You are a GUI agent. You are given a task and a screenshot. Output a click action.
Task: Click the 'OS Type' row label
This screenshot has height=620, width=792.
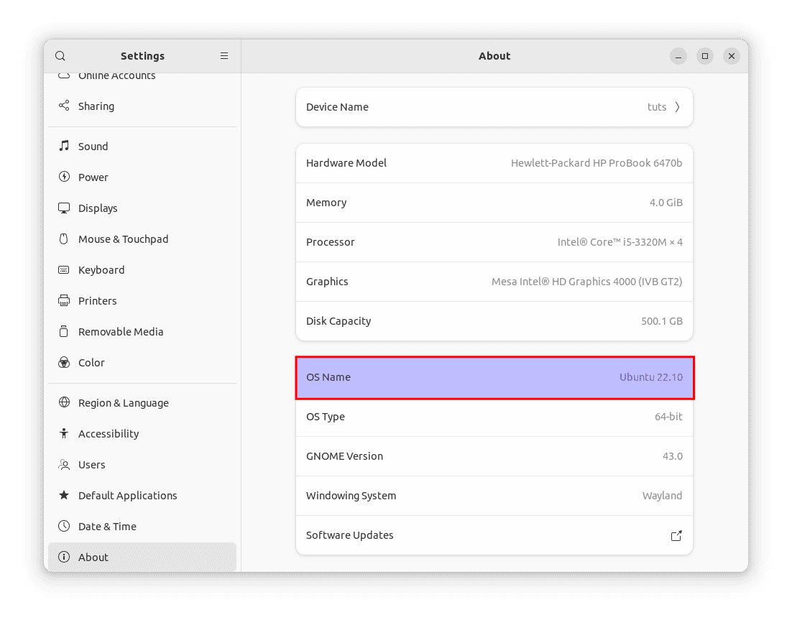coord(326,417)
